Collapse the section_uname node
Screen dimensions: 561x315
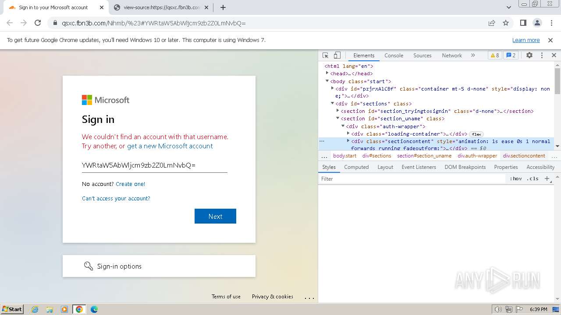click(337, 118)
